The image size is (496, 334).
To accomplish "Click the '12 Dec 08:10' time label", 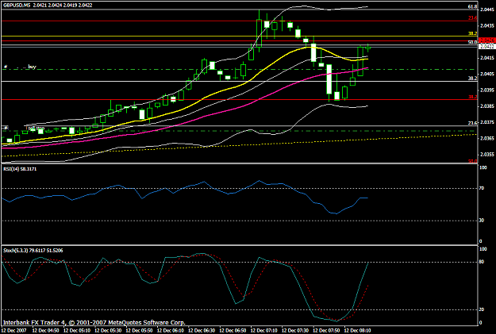I will (358, 331).
